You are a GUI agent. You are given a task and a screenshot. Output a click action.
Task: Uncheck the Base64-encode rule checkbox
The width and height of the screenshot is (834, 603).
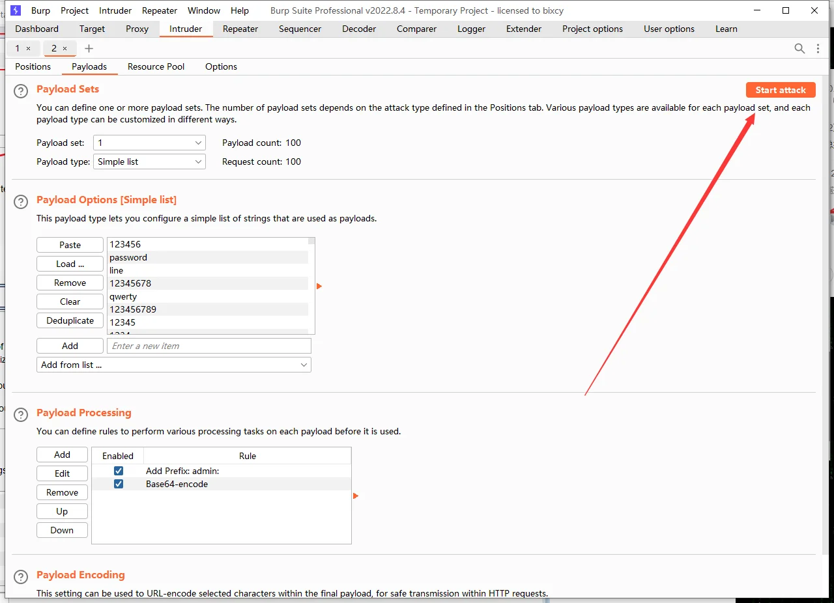[x=119, y=484]
